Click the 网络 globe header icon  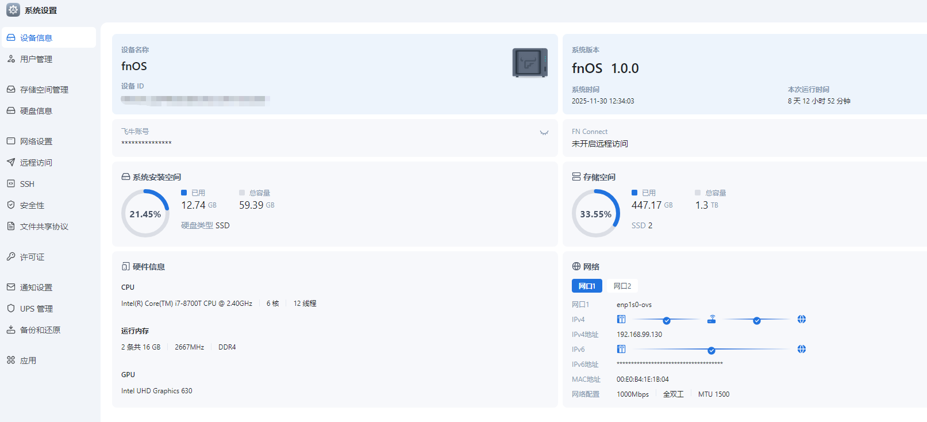pyautogui.click(x=576, y=266)
